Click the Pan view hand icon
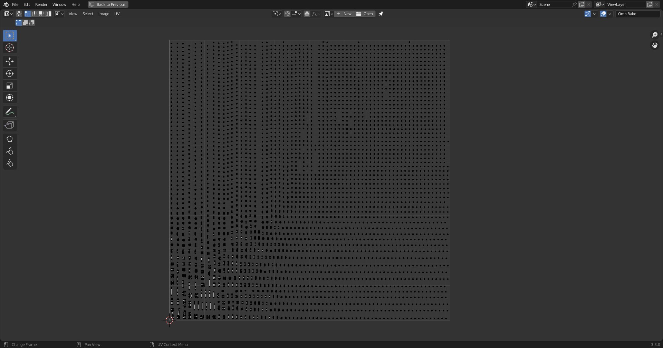The image size is (663, 348). click(x=654, y=45)
